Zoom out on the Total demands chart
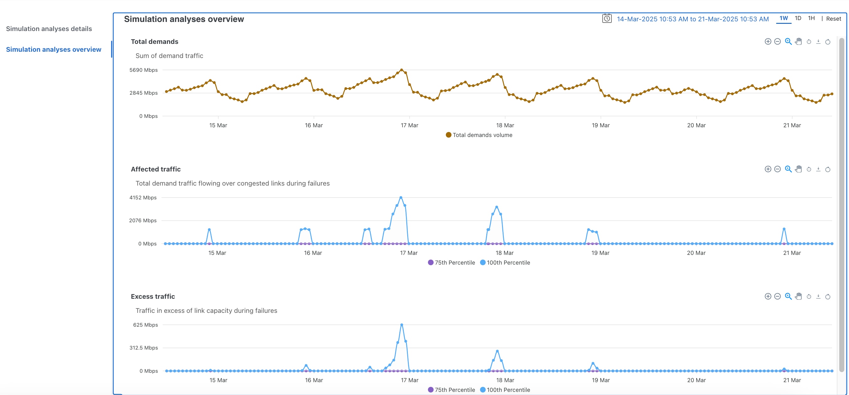This screenshot has width=849, height=395. [x=777, y=41]
